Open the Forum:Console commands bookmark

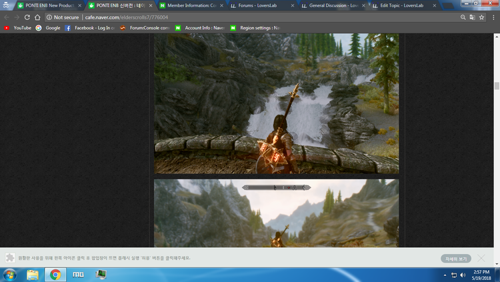point(145,28)
